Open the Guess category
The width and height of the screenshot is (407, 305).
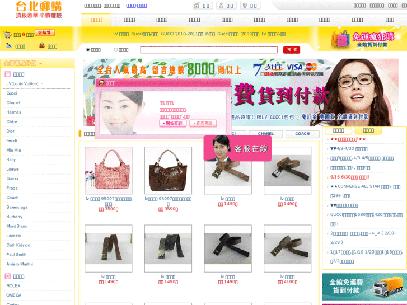12,179
